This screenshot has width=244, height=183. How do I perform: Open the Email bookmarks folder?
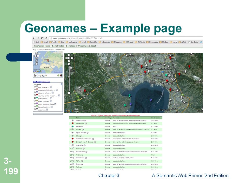tap(44, 42)
